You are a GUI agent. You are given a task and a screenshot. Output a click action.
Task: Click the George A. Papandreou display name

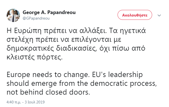tap(49, 12)
